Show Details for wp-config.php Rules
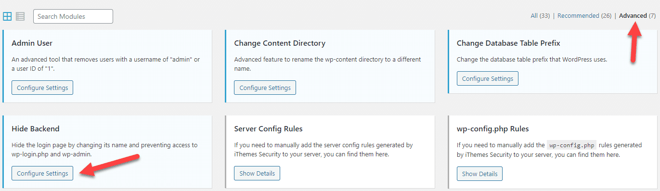The height and width of the screenshot is (191, 660). tap(479, 173)
